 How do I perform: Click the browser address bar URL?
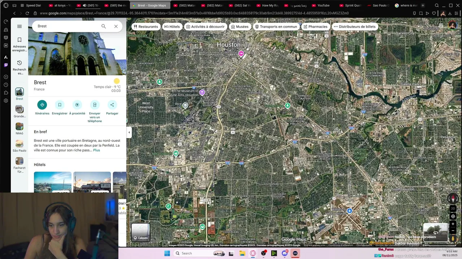coord(194,13)
